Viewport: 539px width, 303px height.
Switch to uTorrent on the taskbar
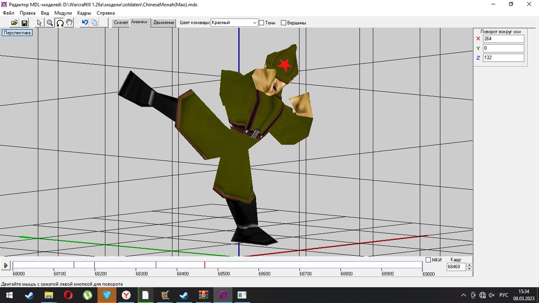[87, 295]
